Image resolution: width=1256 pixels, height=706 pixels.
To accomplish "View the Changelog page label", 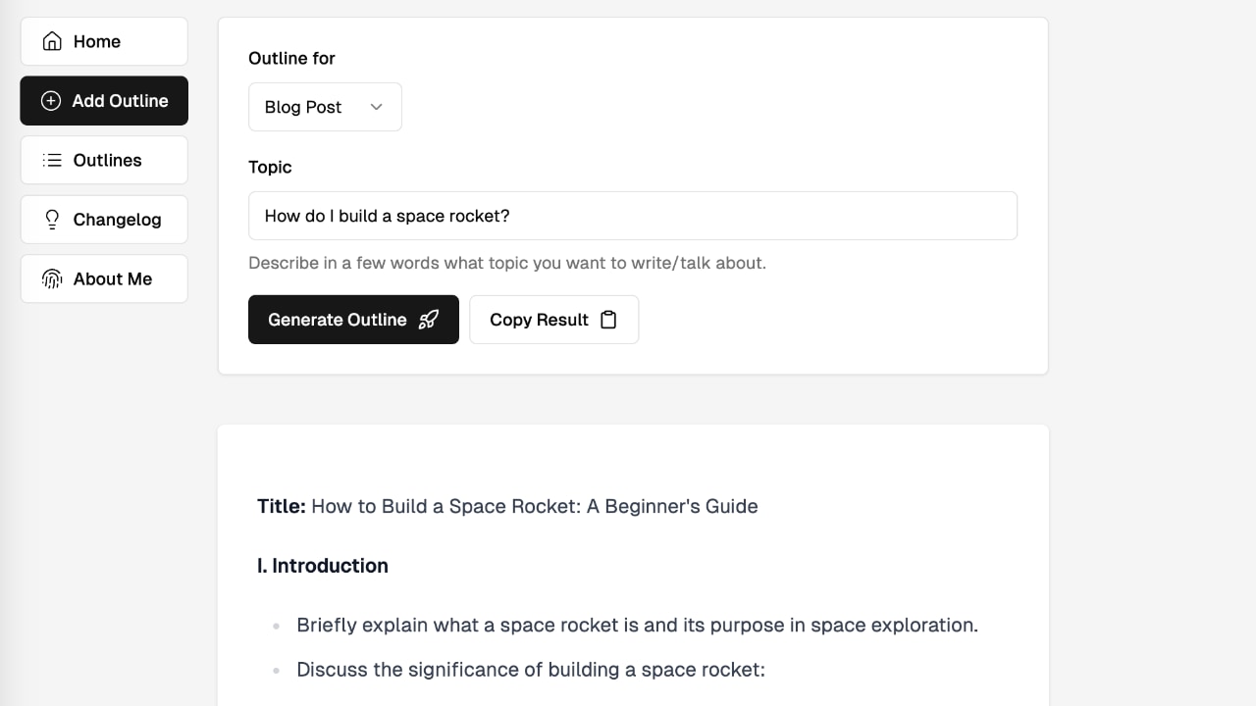I will pyautogui.click(x=117, y=220).
